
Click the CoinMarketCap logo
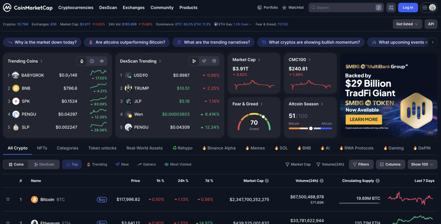coord(28,8)
